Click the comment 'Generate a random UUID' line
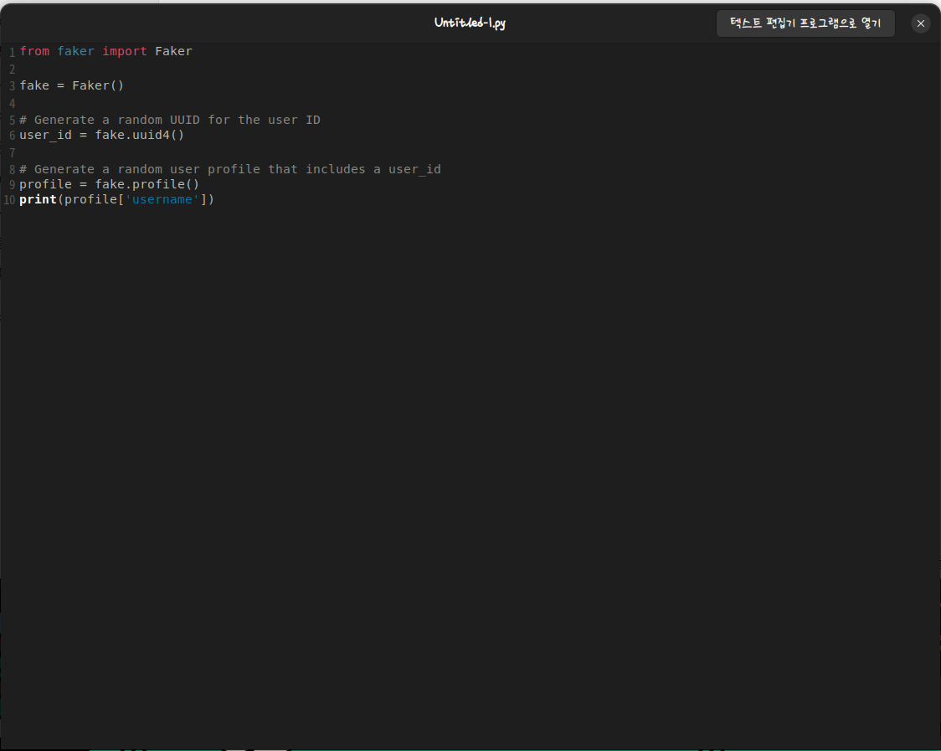 coord(170,120)
